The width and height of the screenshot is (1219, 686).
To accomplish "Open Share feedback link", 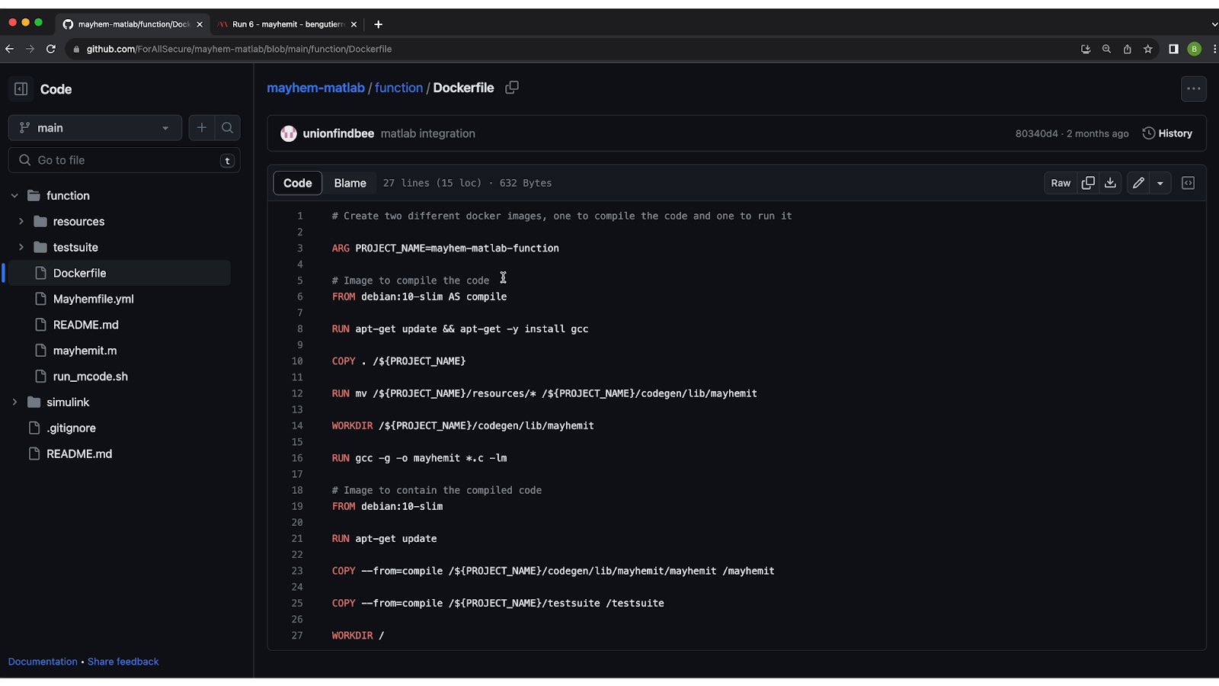I will coord(123,662).
